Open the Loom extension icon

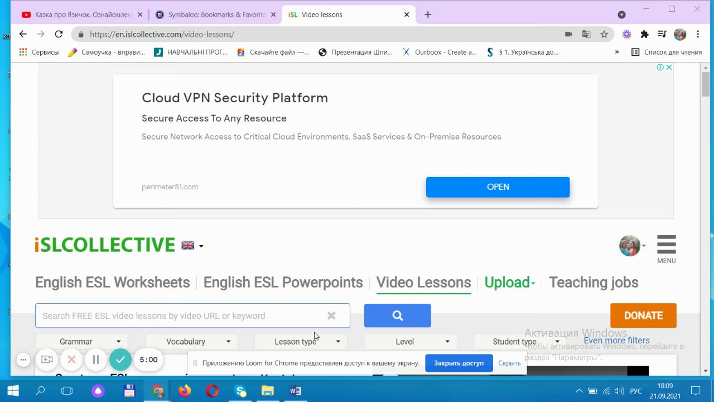tap(627, 34)
